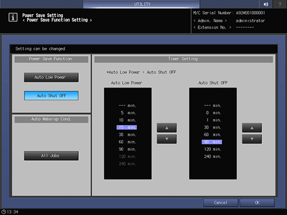Select highlighted 15 min. Auto Low Power entry

tap(127, 127)
